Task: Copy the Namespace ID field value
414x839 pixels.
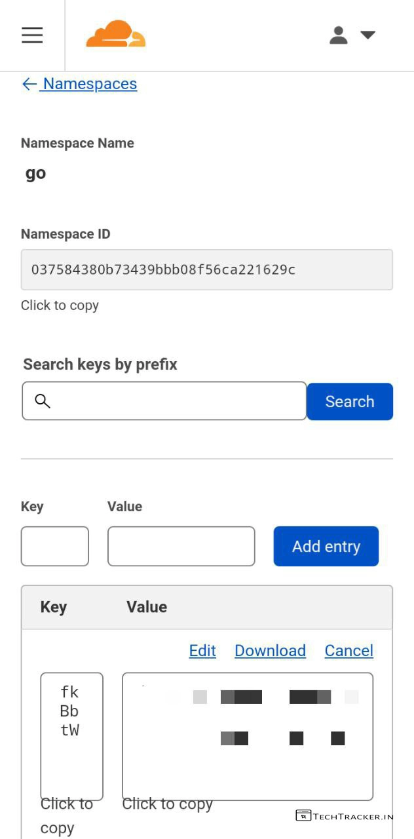Action: click(x=206, y=269)
